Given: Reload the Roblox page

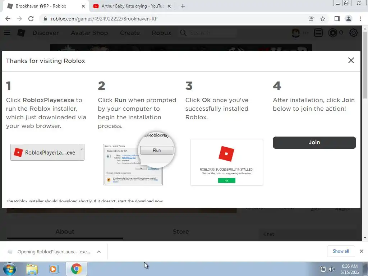Looking at the screenshot, I should pyautogui.click(x=31, y=19).
